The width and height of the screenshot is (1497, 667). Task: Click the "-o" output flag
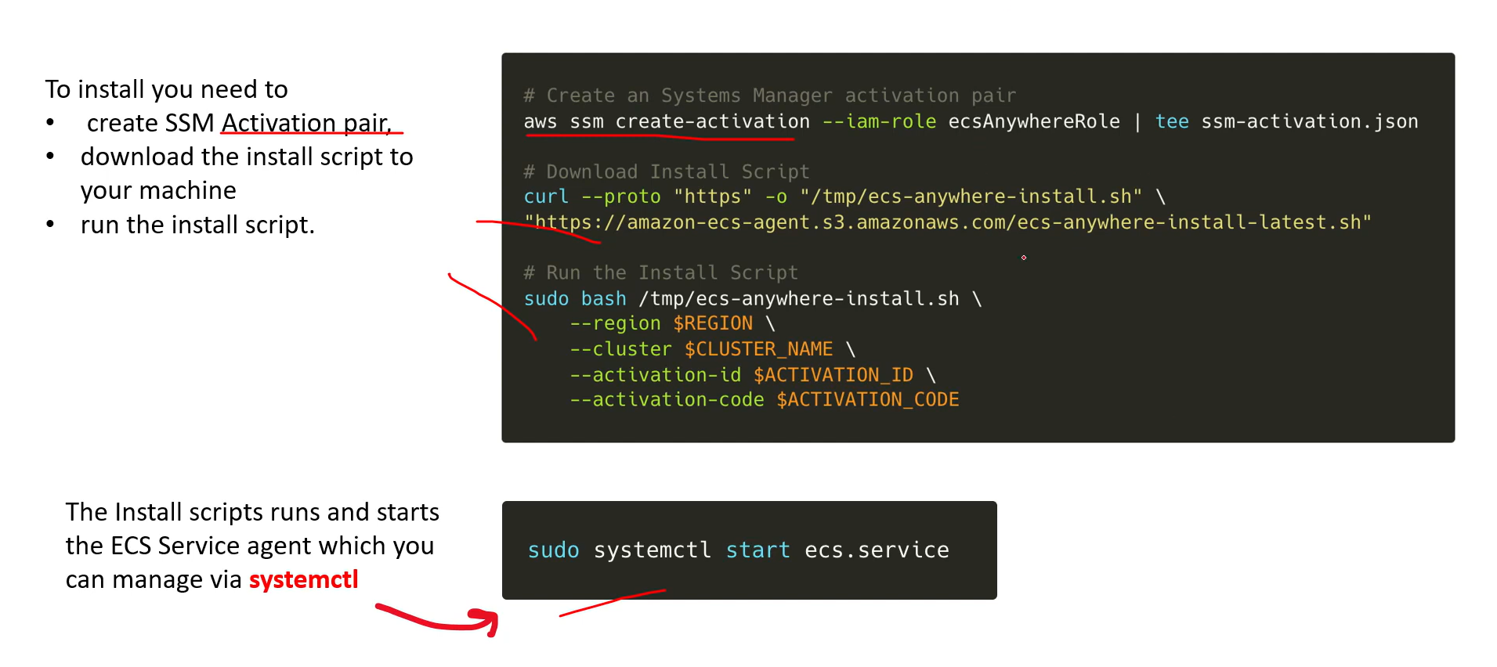776,196
